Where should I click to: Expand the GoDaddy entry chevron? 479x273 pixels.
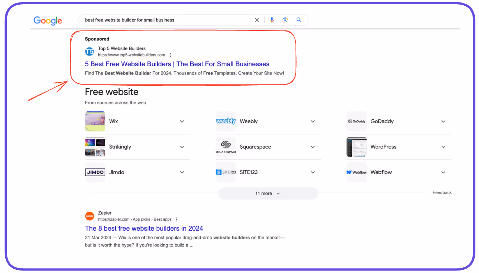[443, 121]
